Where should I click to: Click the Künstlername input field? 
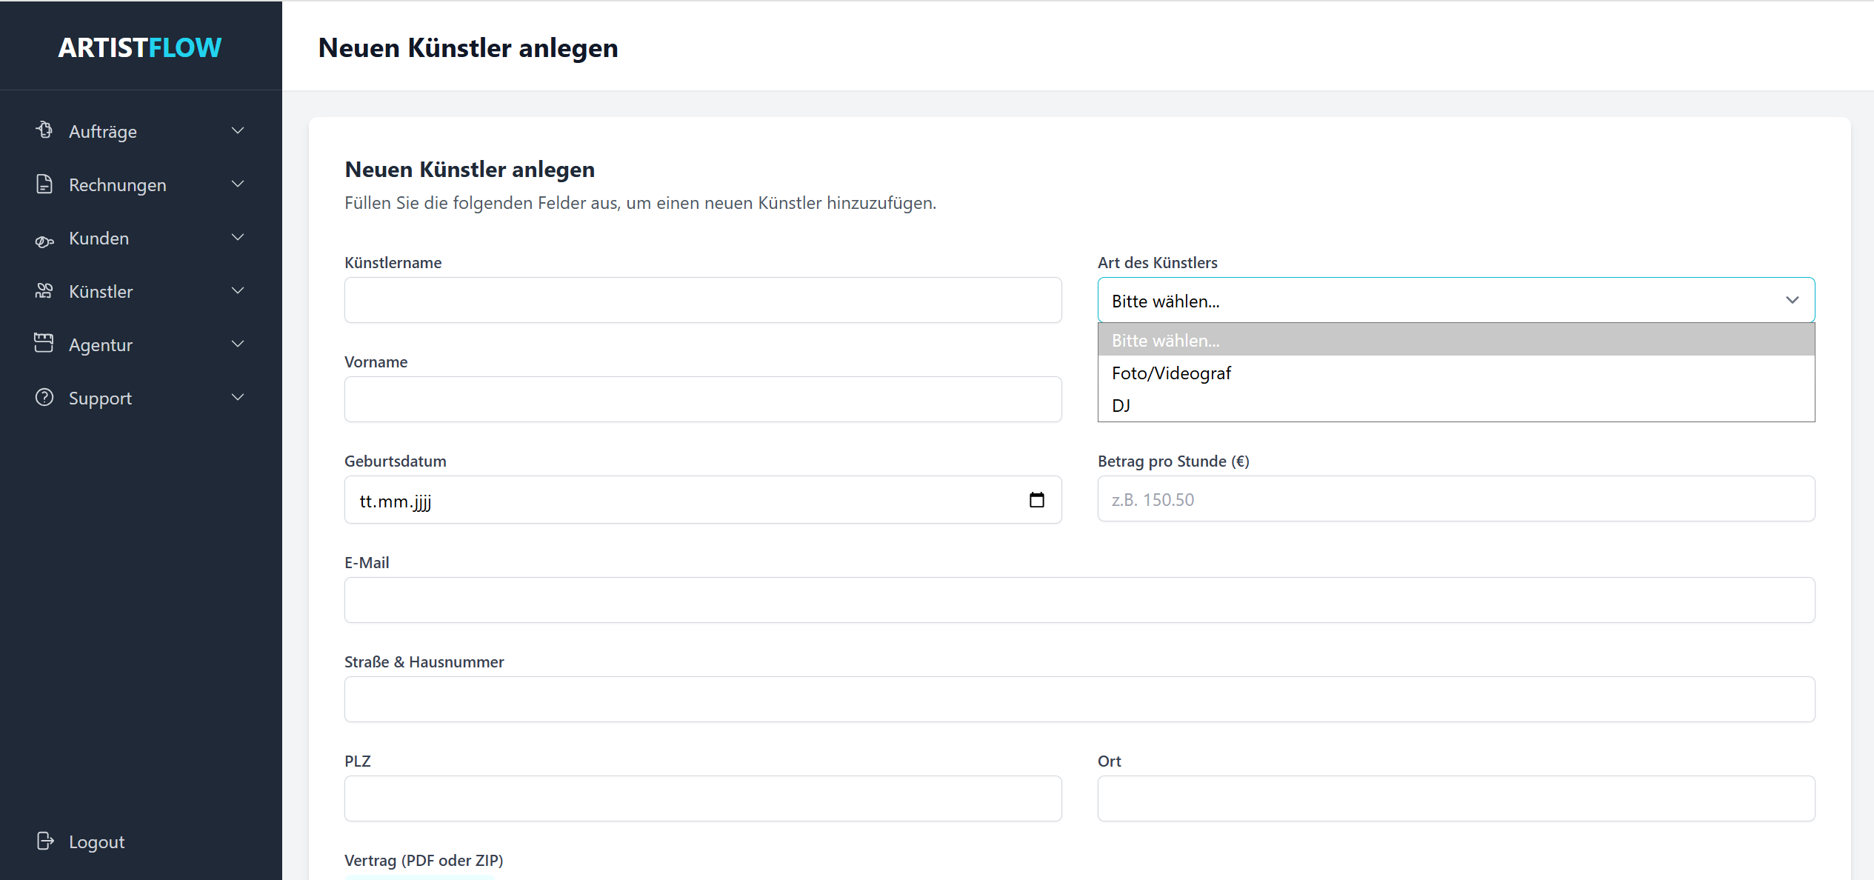point(702,300)
